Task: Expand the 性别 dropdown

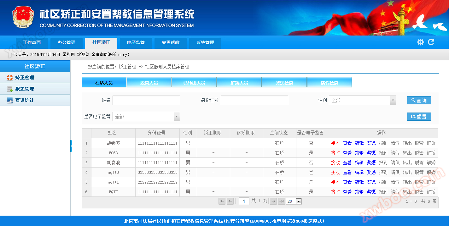Action: click(x=393, y=100)
